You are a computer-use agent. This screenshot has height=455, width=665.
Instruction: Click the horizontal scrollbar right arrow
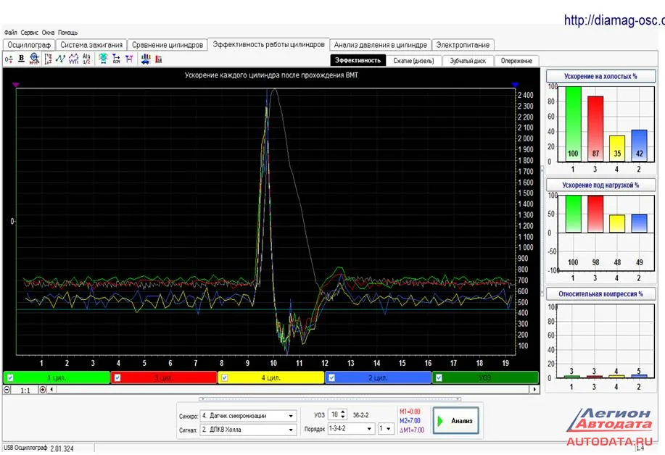coord(534,389)
